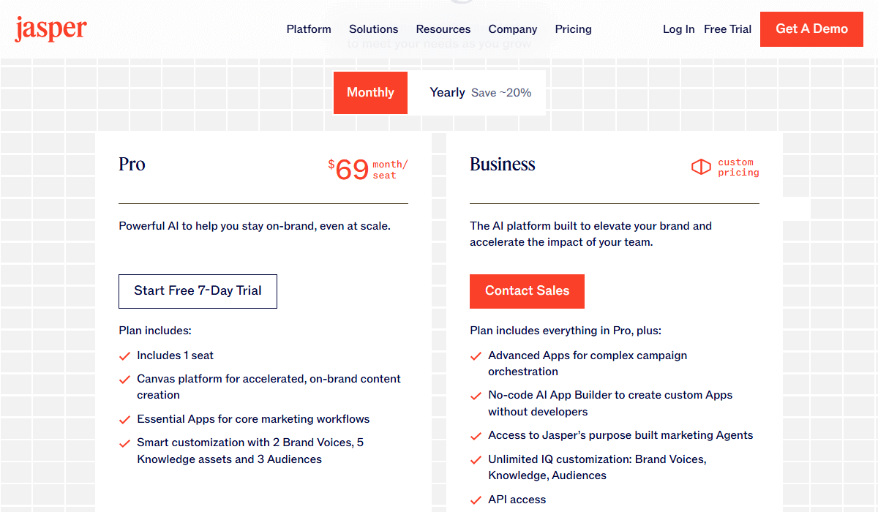Switch billing to Yearly to save ~20%
The width and height of the screenshot is (878, 512).
447,92
